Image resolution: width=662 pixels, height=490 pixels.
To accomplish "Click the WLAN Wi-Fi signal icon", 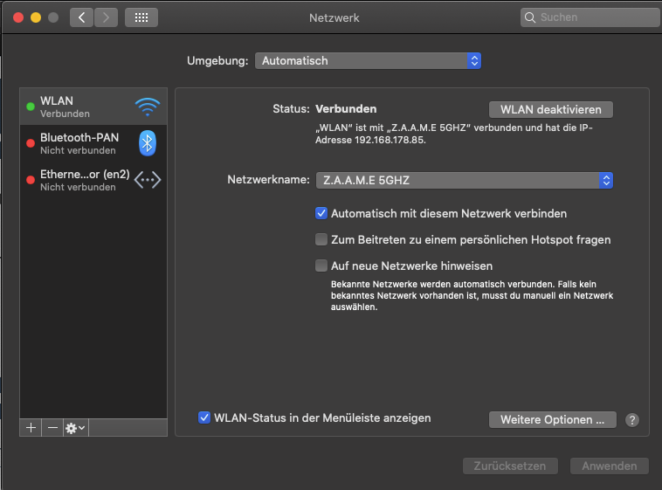I will (x=148, y=107).
